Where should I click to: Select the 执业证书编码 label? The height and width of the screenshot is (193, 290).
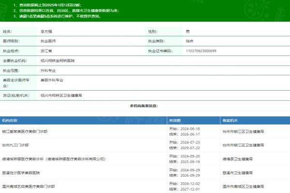click(x=160, y=51)
